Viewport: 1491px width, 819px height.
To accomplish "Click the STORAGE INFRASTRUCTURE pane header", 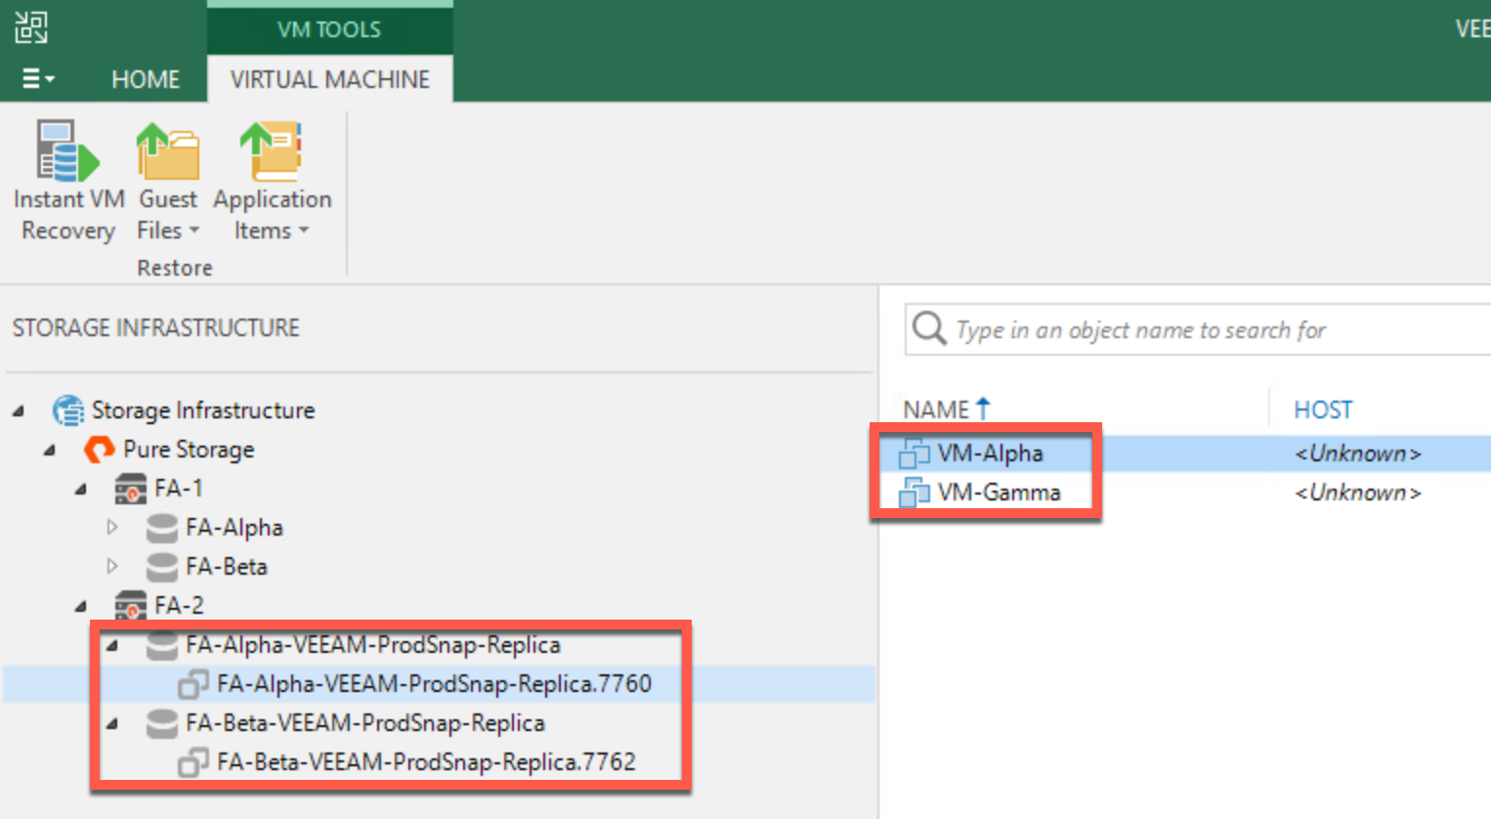I will click(x=156, y=327).
